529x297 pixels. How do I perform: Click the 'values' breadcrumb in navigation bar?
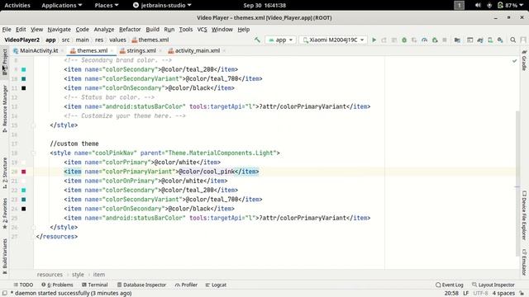117,40
